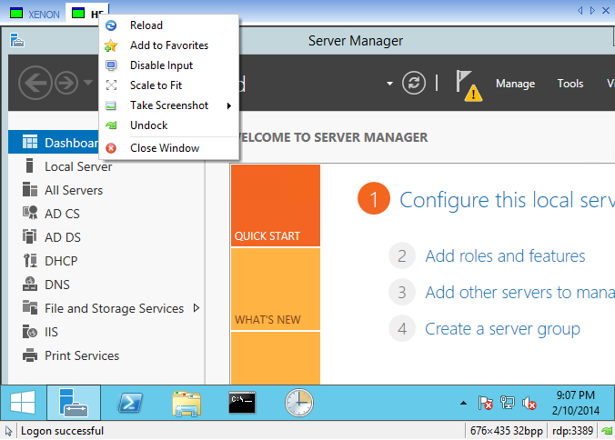The height and width of the screenshot is (440, 615).
Task: Click the XENON tab's green screen icon
Action: [16, 14]
